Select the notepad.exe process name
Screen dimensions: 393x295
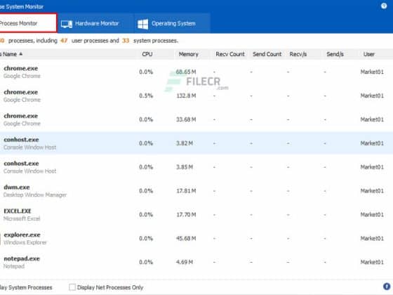(x=22, y=258)
